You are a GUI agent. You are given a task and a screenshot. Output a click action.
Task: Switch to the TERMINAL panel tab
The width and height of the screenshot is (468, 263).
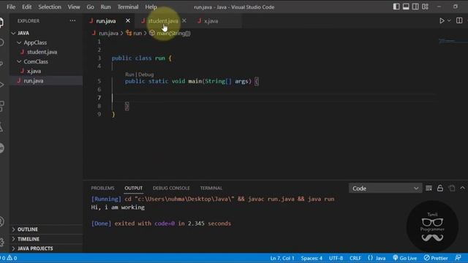point(211,188)
